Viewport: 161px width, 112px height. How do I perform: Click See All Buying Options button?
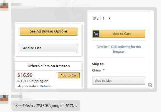[x=49, y=31]
